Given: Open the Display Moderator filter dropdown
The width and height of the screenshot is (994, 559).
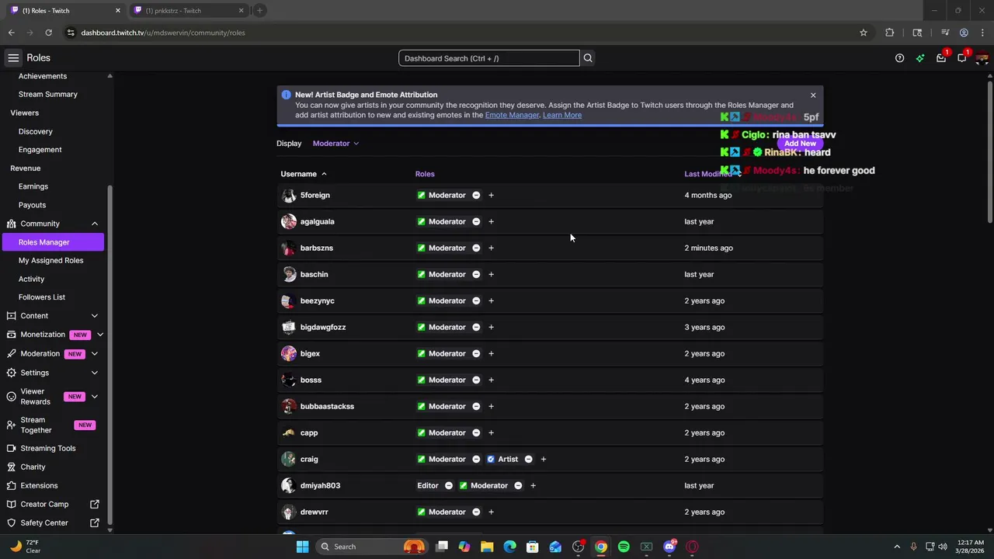Looking at the screenshot, I should pos(335,144).
